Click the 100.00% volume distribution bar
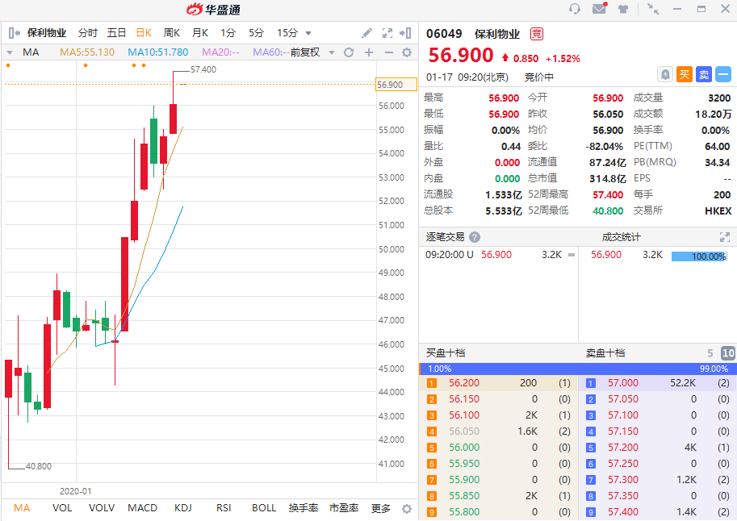Viewport: 737px width, 521px height. pyautogui.click(x=699, y=256)
